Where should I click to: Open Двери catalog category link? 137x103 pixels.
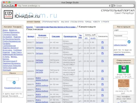pyautogui.click(x=5, y=30)
